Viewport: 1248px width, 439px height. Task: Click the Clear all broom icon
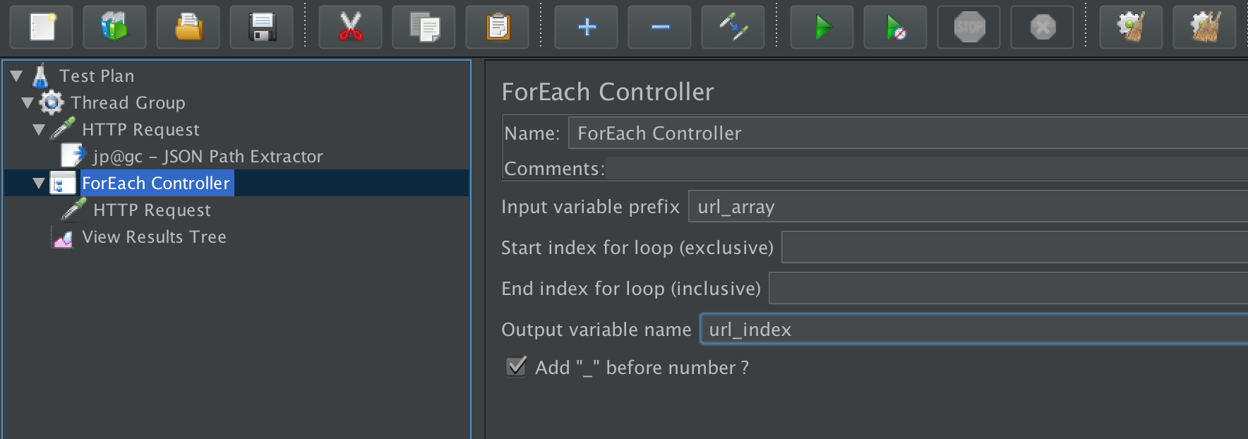coord(1204,28)
